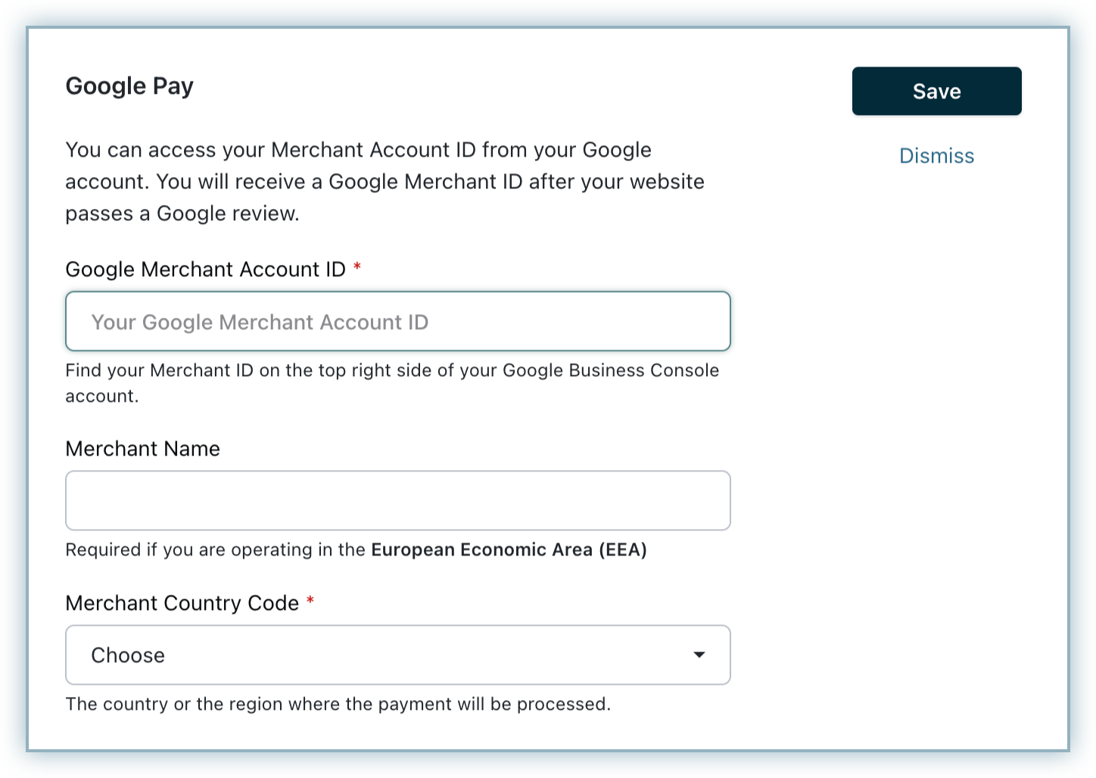This screenshot has width=1096, height=778.
Task: Click the bold European Economic Area (EEA) text
Action: (x=509, y=550)
